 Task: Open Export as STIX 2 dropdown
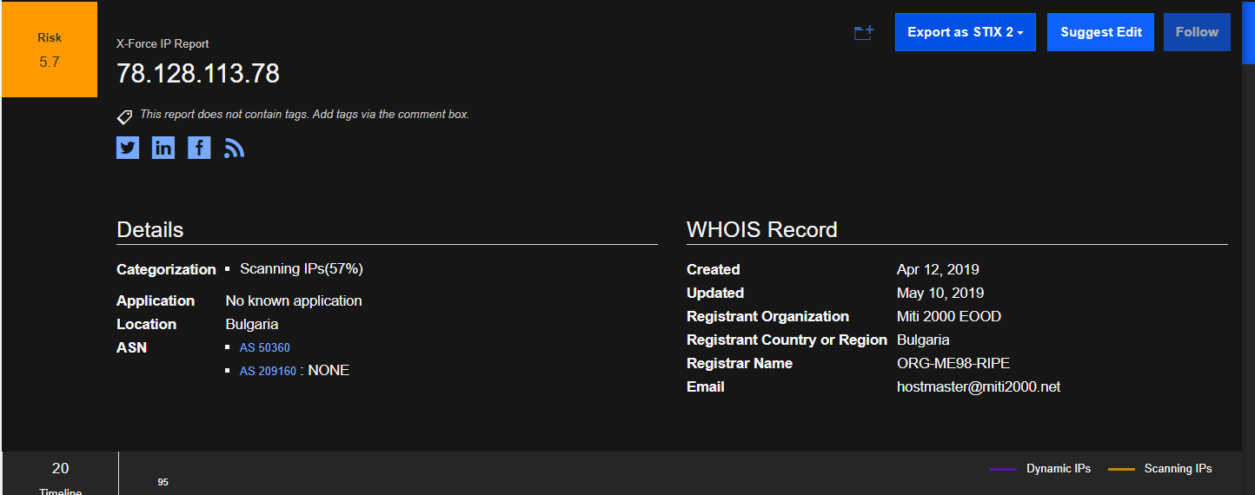tap(966, 32)
